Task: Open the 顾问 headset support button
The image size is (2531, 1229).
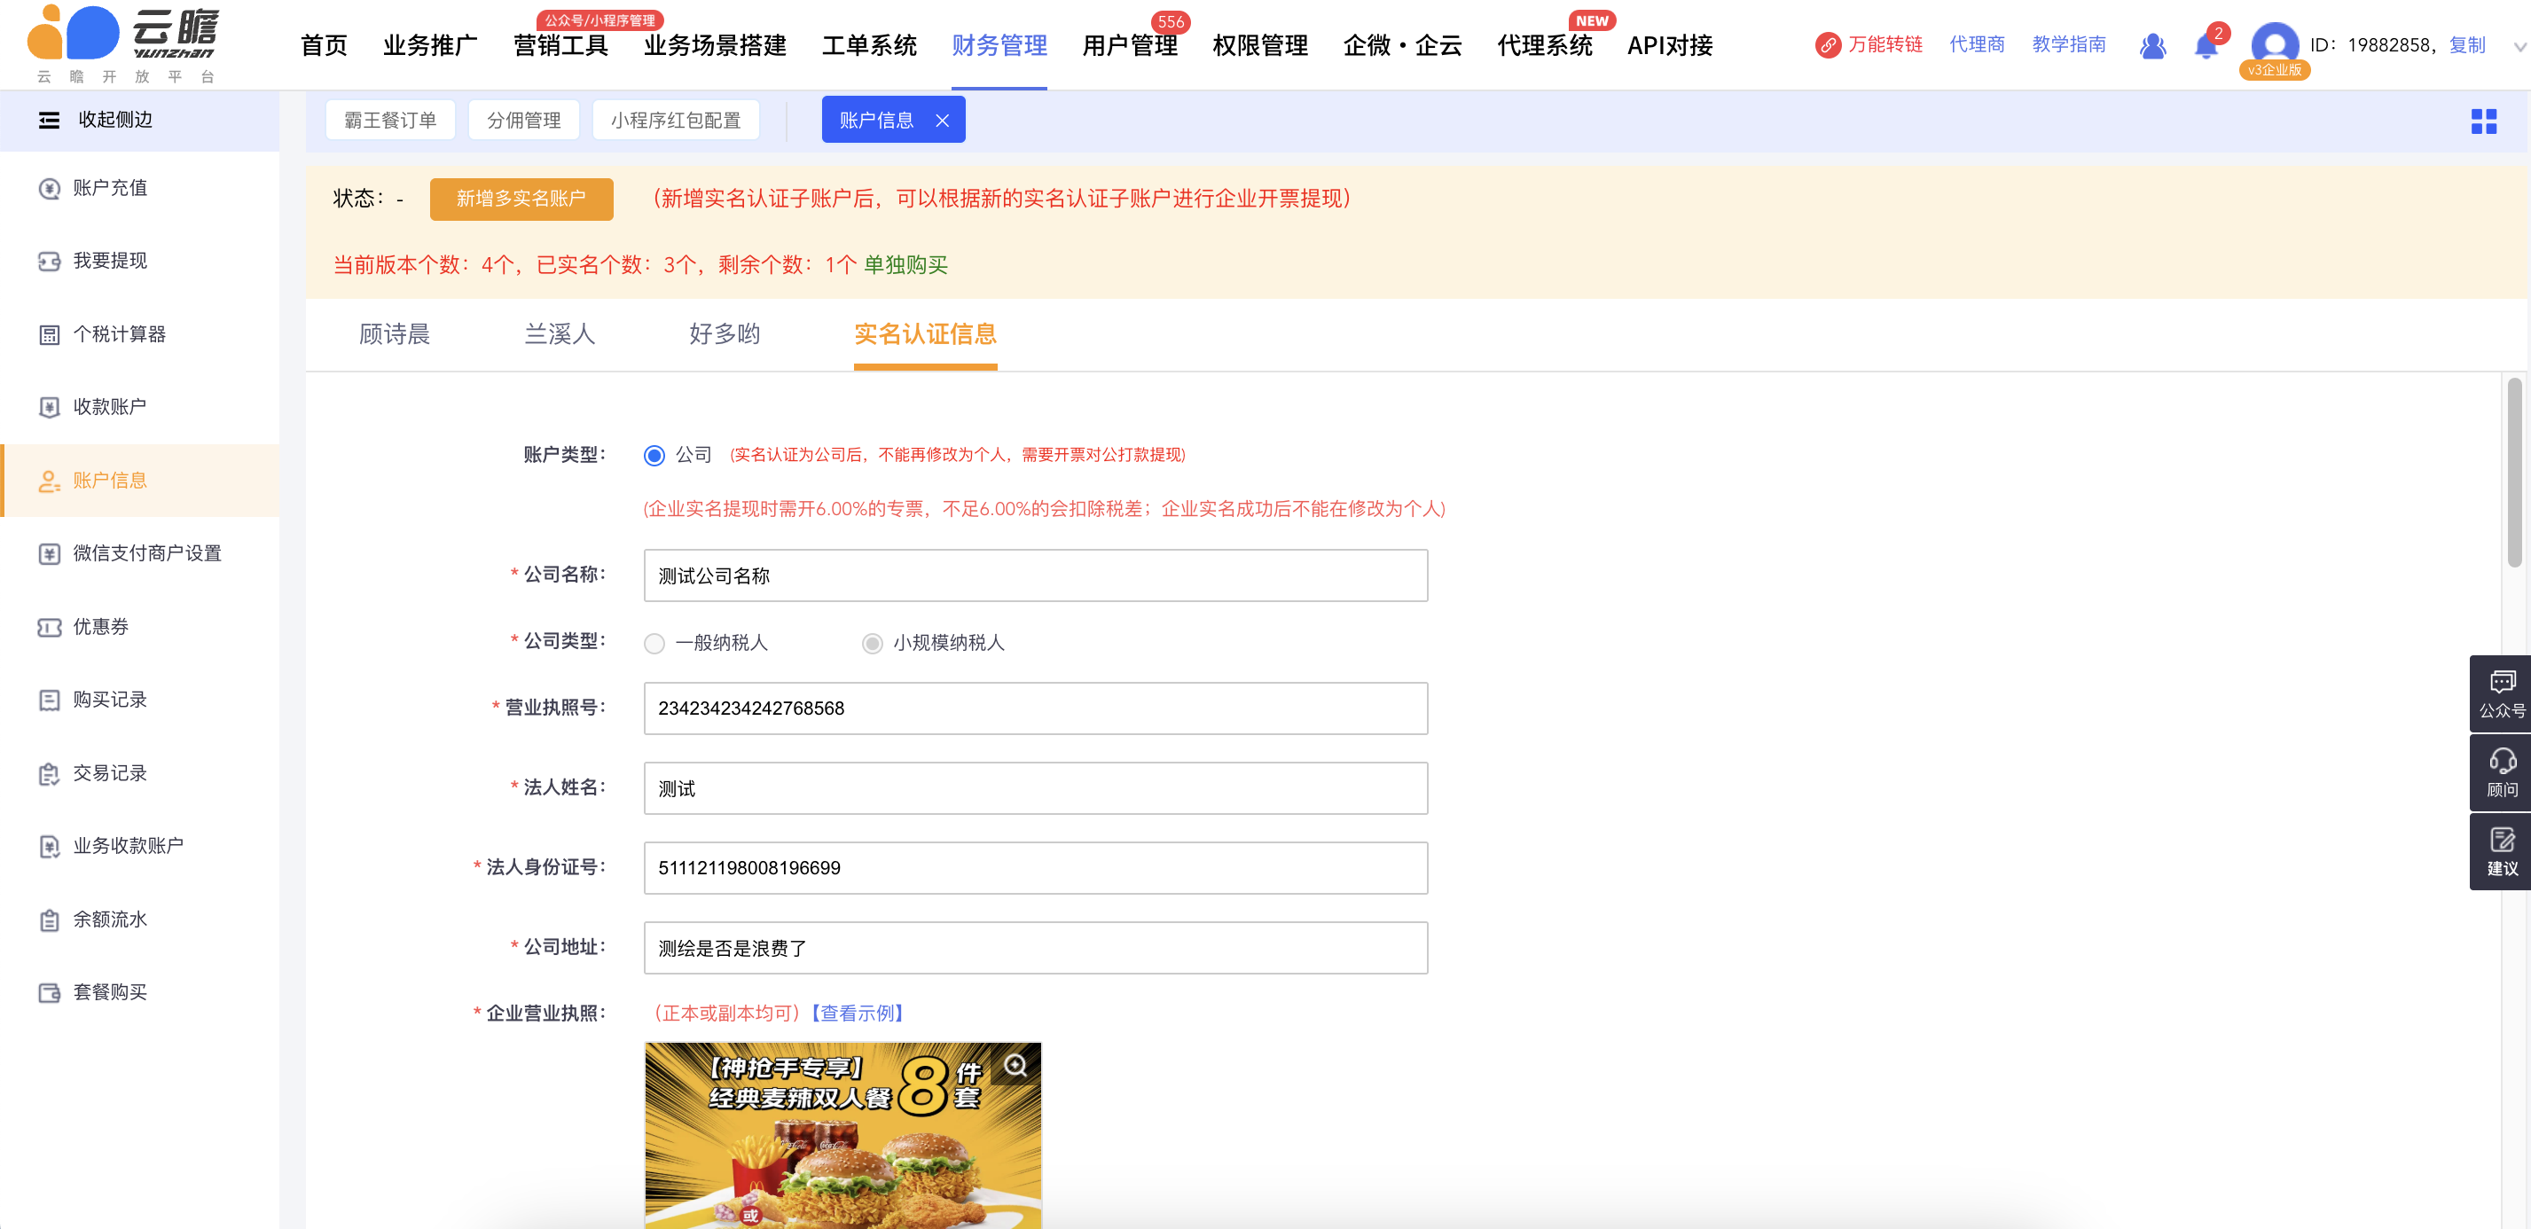Action: click(x=2501, y=773)
